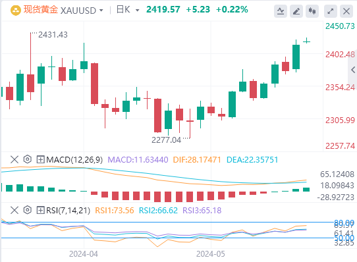Toggle RSI panel expand plus box
Screen dimensions: 357x262
coord(40,210)
